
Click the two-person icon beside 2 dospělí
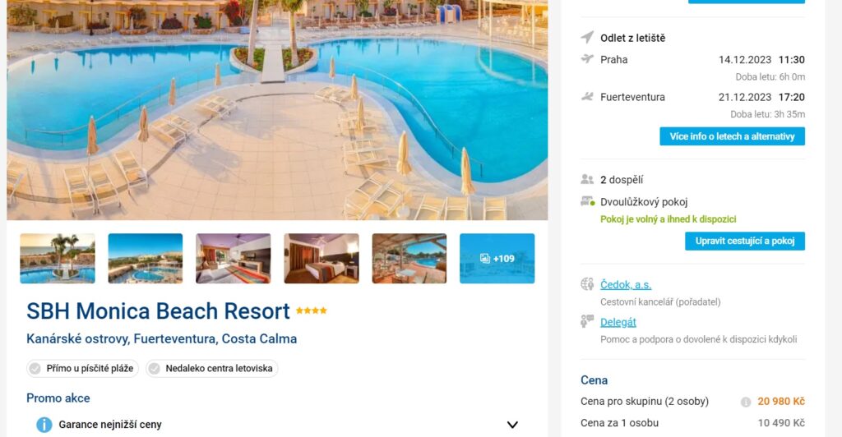pos(587,180)
